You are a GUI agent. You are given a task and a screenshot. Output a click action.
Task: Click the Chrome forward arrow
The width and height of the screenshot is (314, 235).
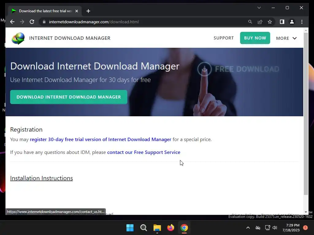click(22, 22)
